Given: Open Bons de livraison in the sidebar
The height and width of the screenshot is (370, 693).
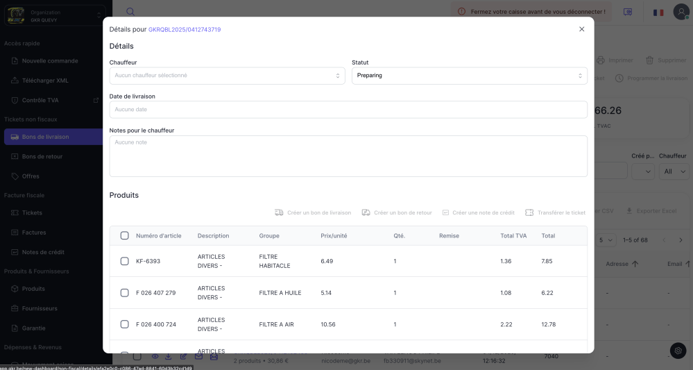Looking at the screenshot, I should pos(45,137).
